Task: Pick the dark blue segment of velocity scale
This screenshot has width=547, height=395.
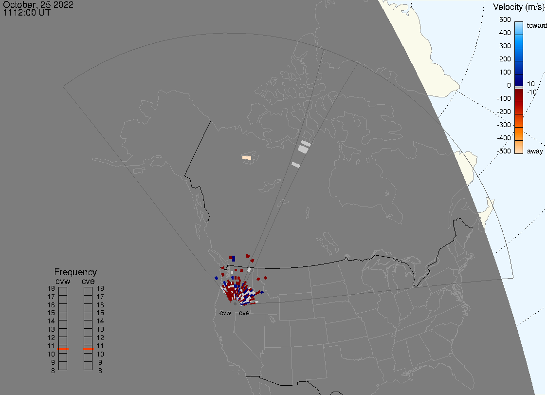Action: (x=519, y=78)
